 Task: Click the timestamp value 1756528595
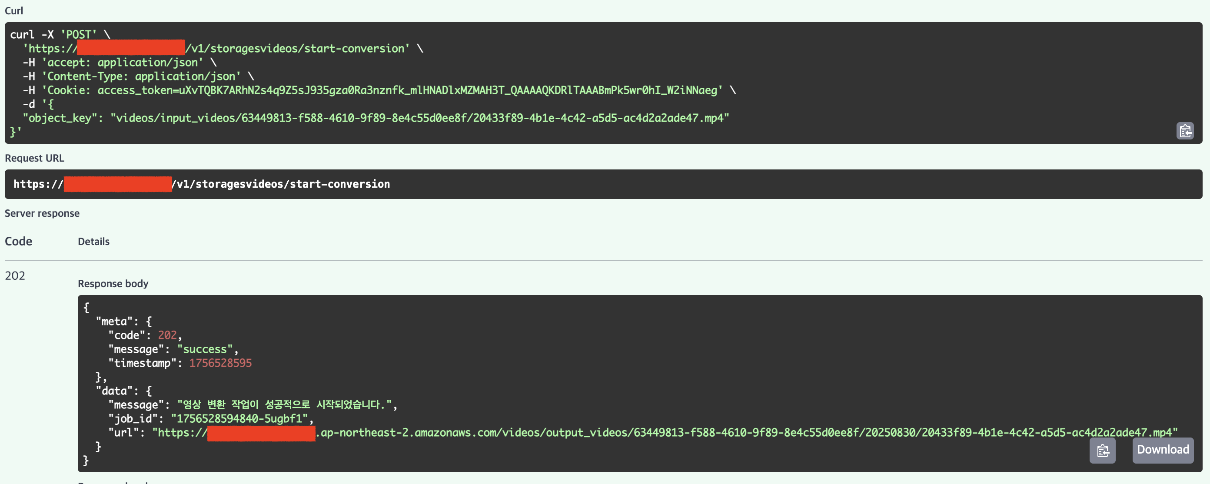[220, 363]
